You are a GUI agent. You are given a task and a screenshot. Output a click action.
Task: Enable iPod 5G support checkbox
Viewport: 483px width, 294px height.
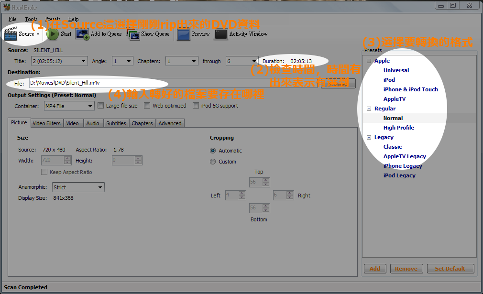click(196, 106)
